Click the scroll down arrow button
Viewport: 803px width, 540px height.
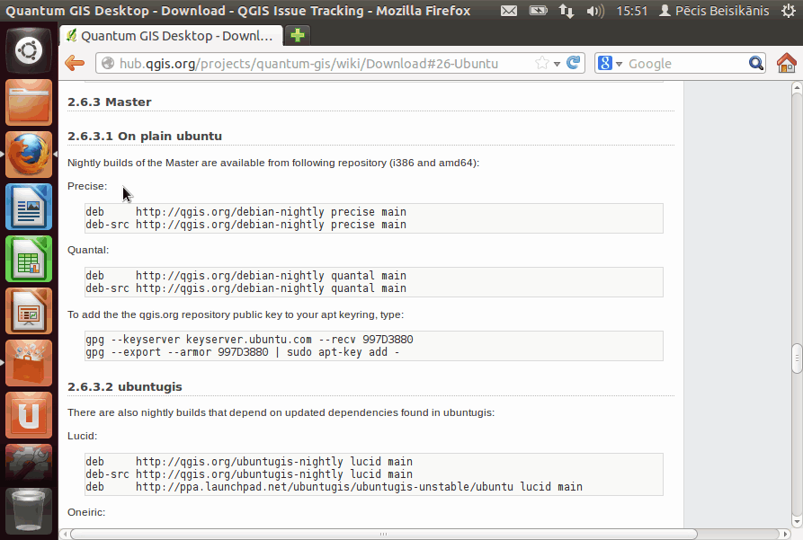[797, 522]
